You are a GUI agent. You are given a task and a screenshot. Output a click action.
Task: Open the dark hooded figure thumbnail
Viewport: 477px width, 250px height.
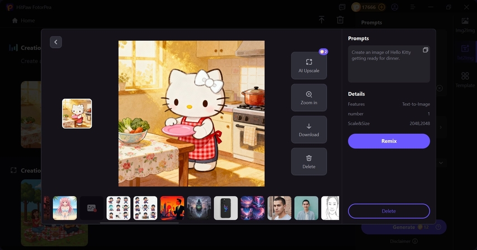(199, 208)
